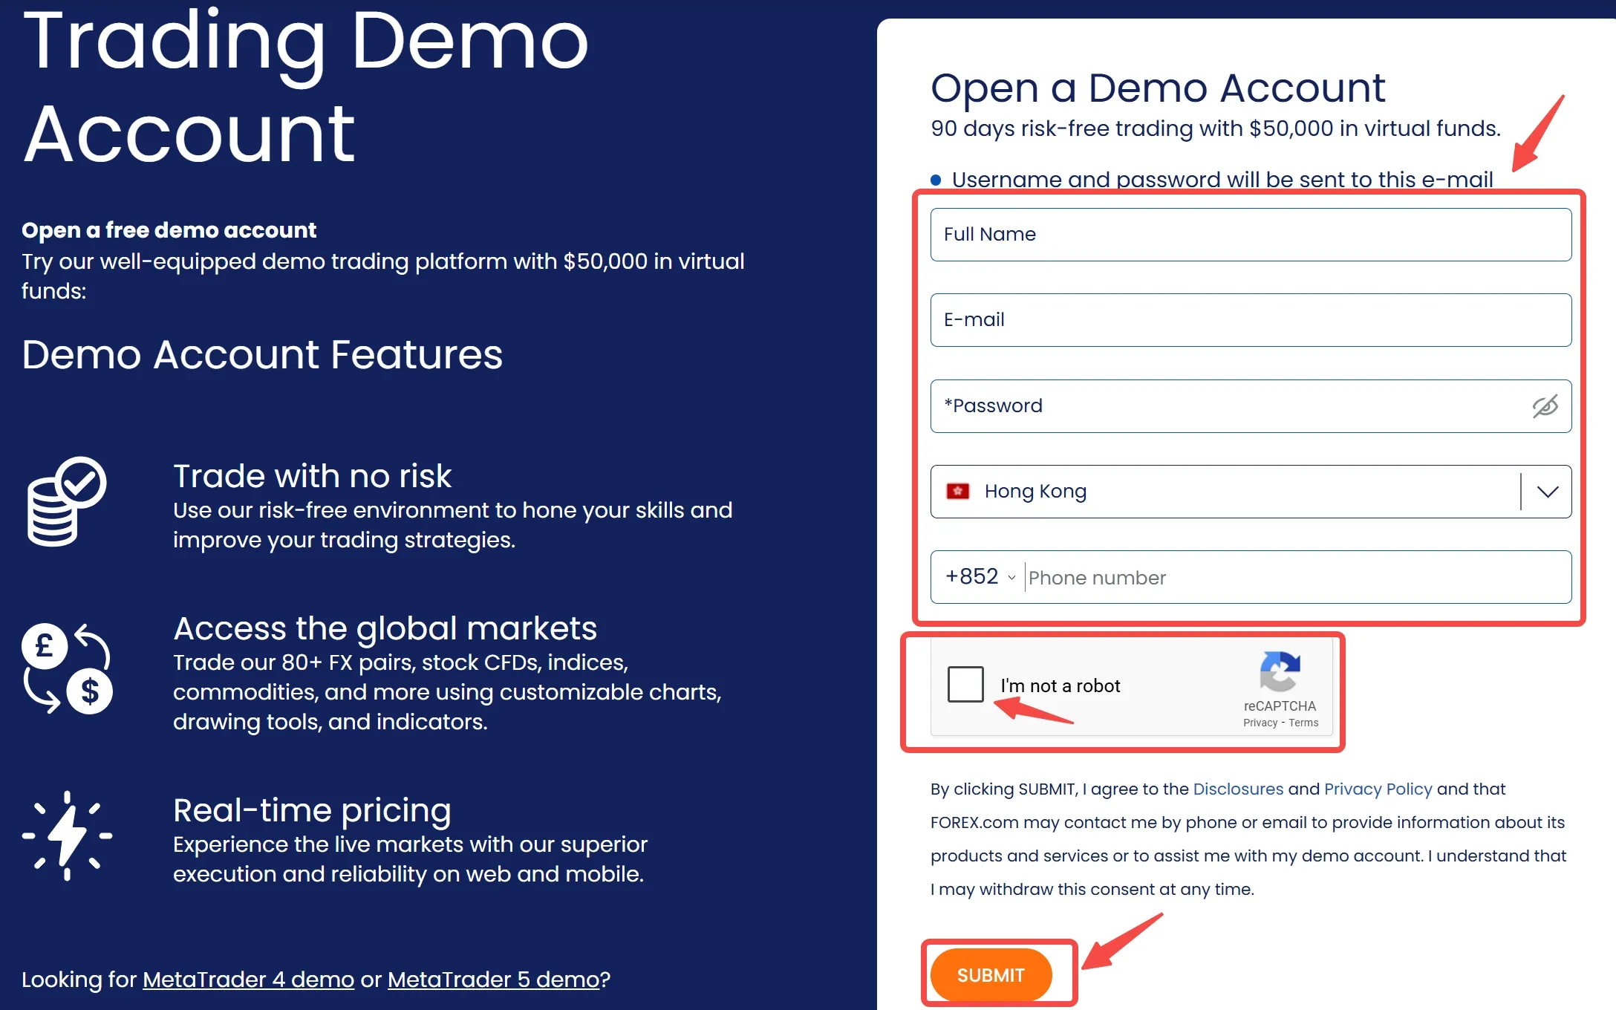Open reCAPTCHA Privacy link
This screenshot has width=1616, height=1010.
click(x=1260, y=723)
